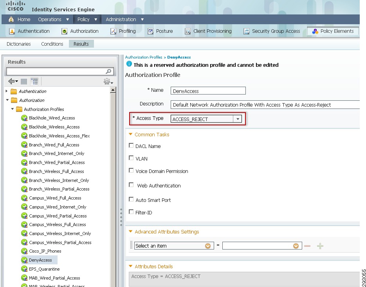
Task: Click the search magnifier icon in Results
Action: pyautogui.click(x=108, y=71)
